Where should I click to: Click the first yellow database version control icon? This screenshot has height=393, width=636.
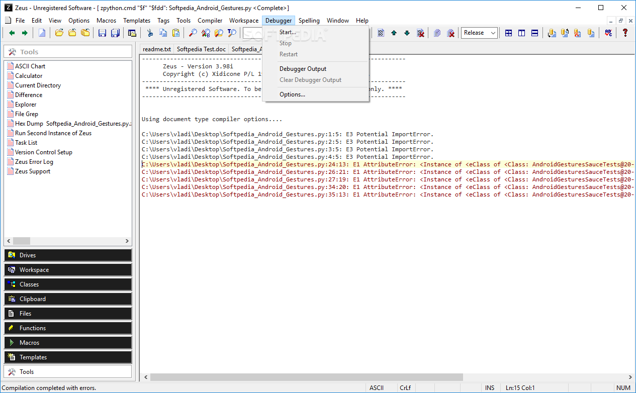coord(552,33)
